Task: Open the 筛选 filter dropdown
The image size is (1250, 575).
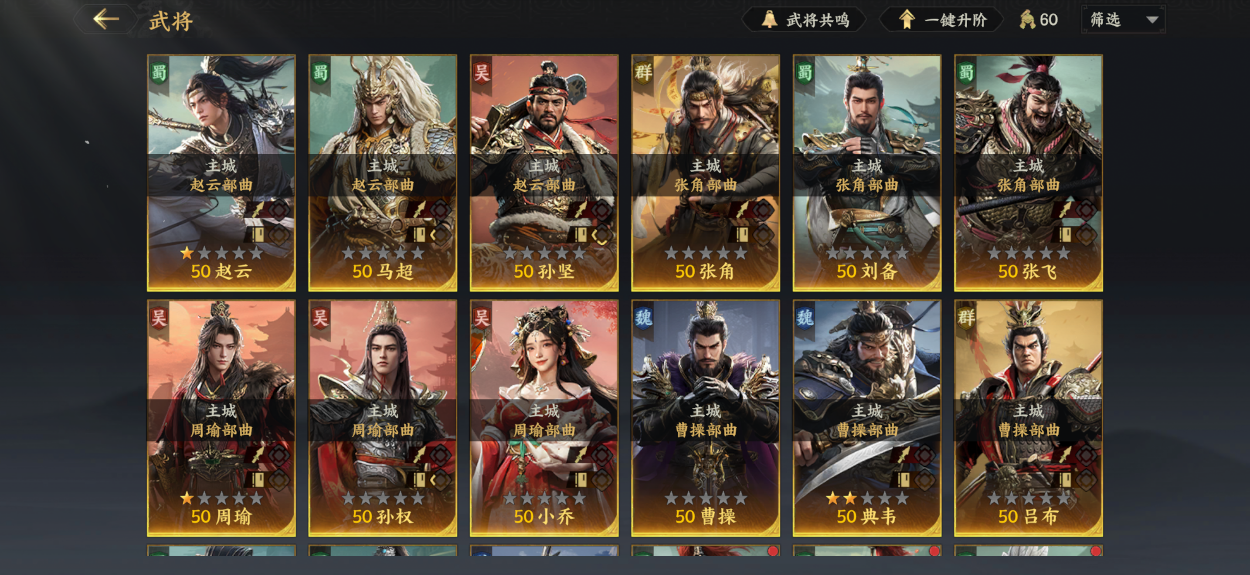Action: pos(1123,20)
